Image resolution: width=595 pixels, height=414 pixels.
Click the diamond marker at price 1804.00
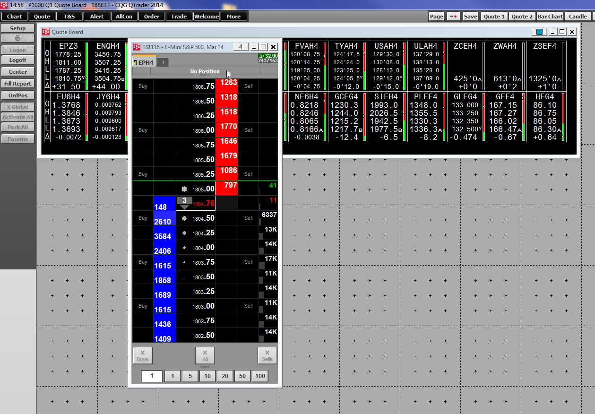[184, 248]
